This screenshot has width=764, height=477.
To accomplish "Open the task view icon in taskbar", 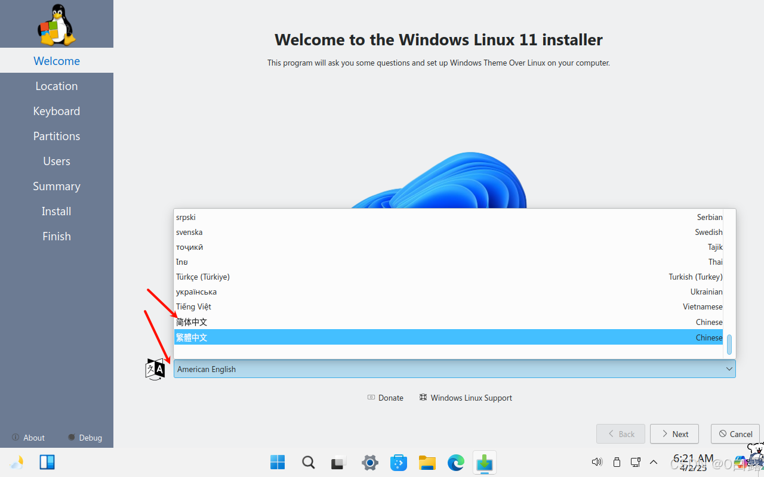I will point(339,462).
